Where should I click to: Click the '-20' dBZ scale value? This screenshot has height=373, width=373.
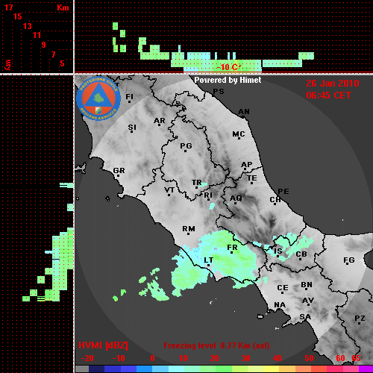pos(87,358)
